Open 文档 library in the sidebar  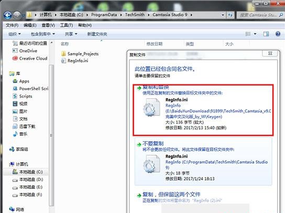coord(20,119)
